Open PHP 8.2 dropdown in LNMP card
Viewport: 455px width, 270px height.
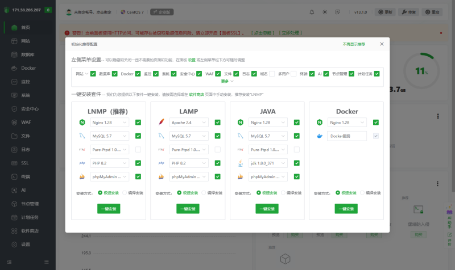pyautogui.click(x=109, y=163)
